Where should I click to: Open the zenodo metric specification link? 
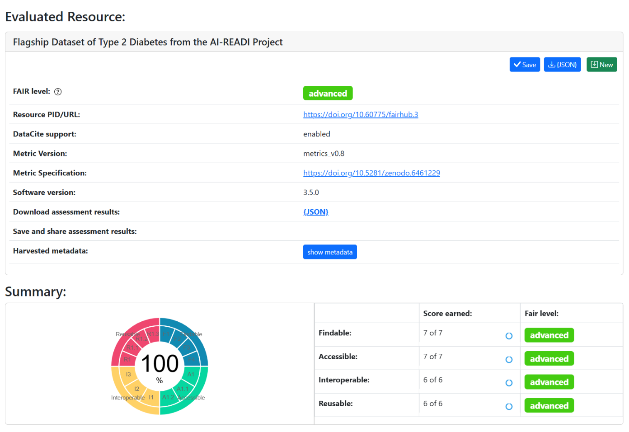[x=371, y=173]
